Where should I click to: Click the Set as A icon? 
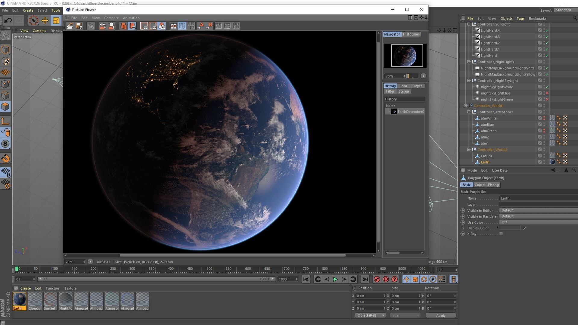click(x=200, y=26)
